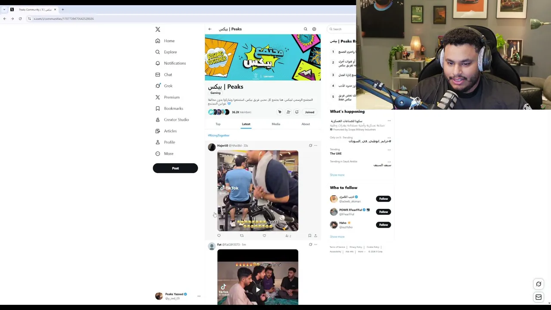Open browser tab list dropdown arrow
This screenshot has width=551, height=310.
coord(4,9)
